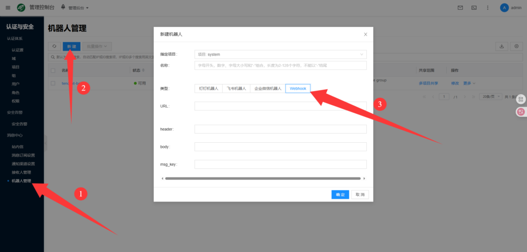This screenshot has height=252, width=527.
Task: Click the download export icon button
Action: coord(501,46)
